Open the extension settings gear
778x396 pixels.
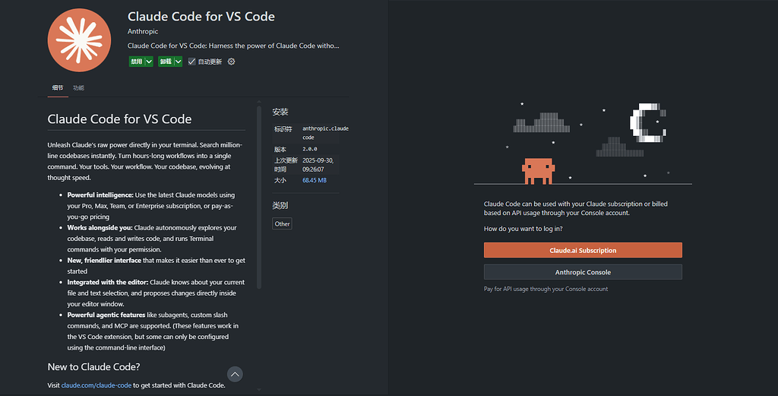click(231, 62)
